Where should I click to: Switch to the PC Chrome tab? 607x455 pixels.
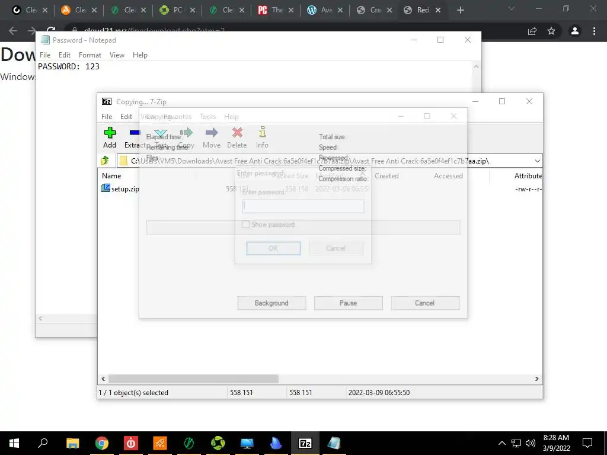[x=177, y=10]
